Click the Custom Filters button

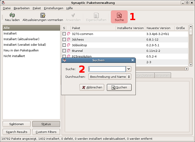46,132
